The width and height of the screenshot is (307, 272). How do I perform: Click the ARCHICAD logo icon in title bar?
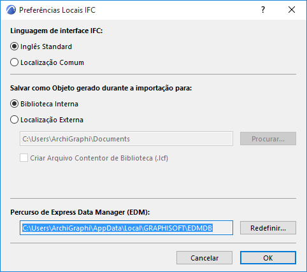pos(11,10)
